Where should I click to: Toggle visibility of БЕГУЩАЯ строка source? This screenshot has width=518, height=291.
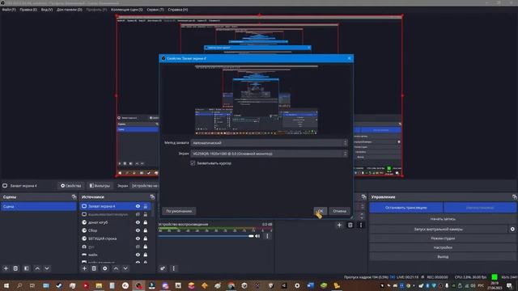tap(138, 238)
